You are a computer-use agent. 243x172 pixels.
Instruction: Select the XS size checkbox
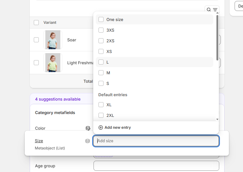tap(101, 51)
